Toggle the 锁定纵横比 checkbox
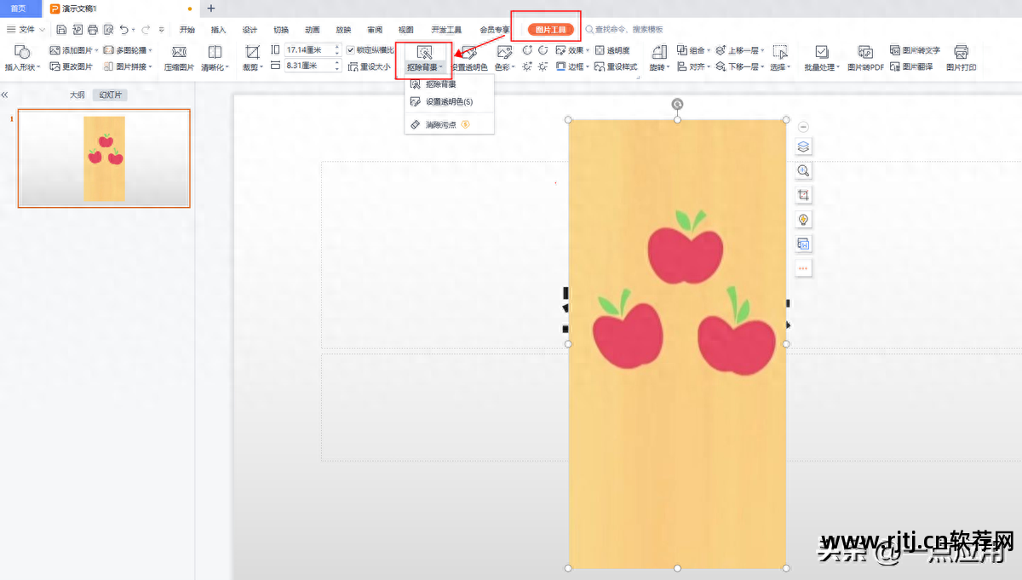Viewport: 1022px width, 580px height. point(351,50)
